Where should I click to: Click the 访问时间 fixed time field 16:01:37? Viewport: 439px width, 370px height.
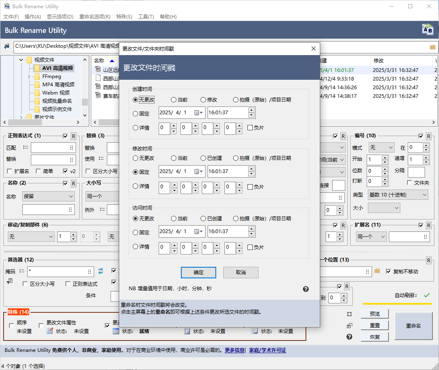tap(227, 231)
